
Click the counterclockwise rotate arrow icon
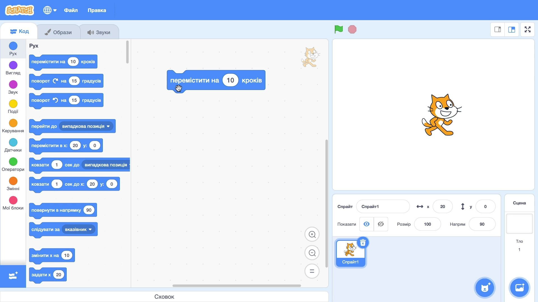coord(55,100)
